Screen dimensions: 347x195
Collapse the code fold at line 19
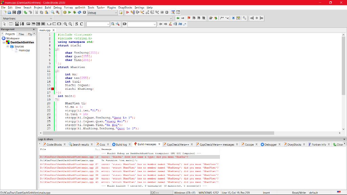pos(56,100)
